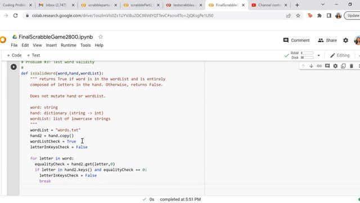The image size is (360, 203).
Task: Add a new Code cell
Action: click(x=14, y=55)
